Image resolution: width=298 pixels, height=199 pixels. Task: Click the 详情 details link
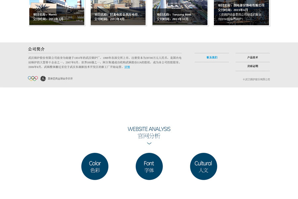[127, 67]
